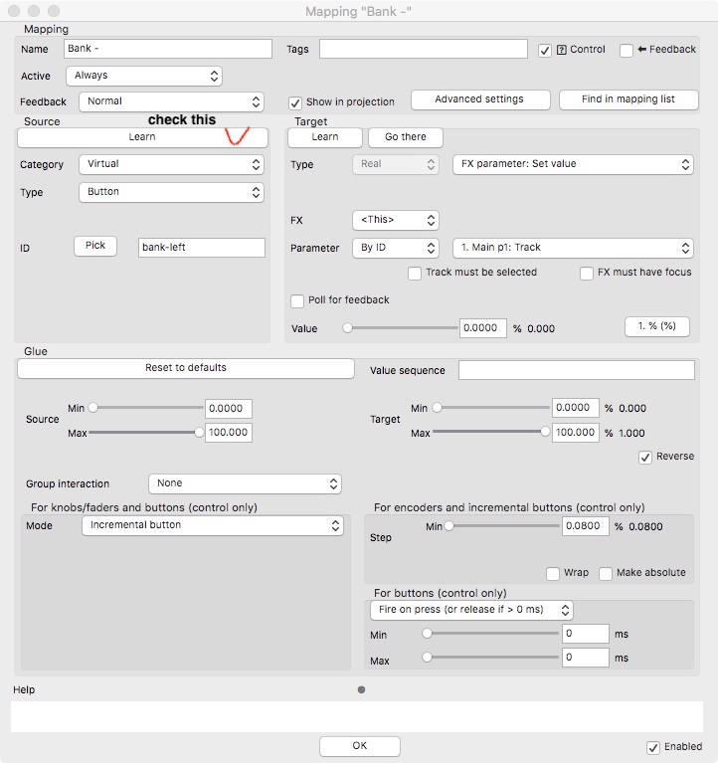
Task: Open the source Type dropdown showing Button
Action: [171, 192]
